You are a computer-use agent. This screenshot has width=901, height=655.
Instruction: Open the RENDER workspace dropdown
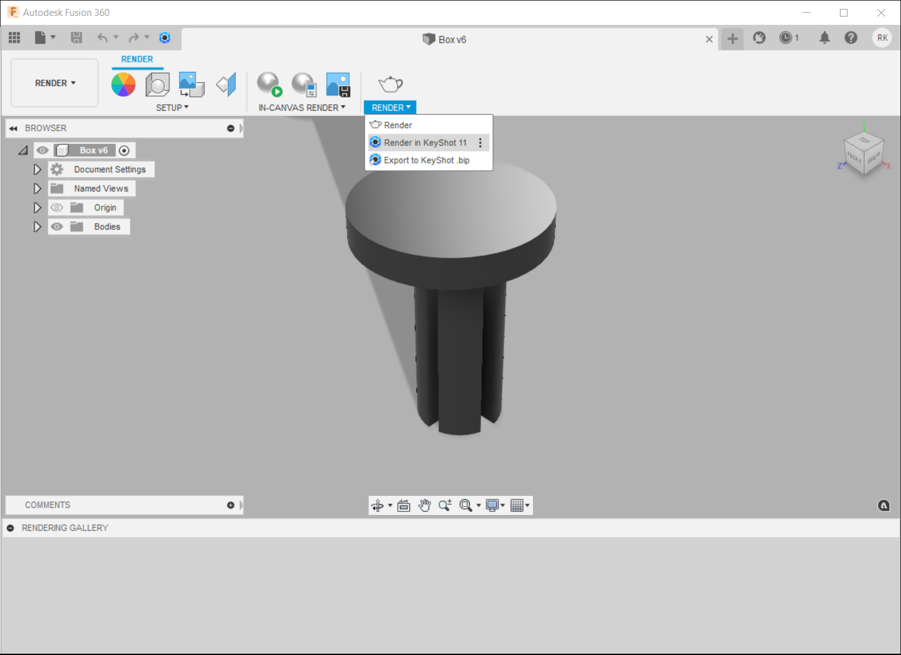(55, 83)
